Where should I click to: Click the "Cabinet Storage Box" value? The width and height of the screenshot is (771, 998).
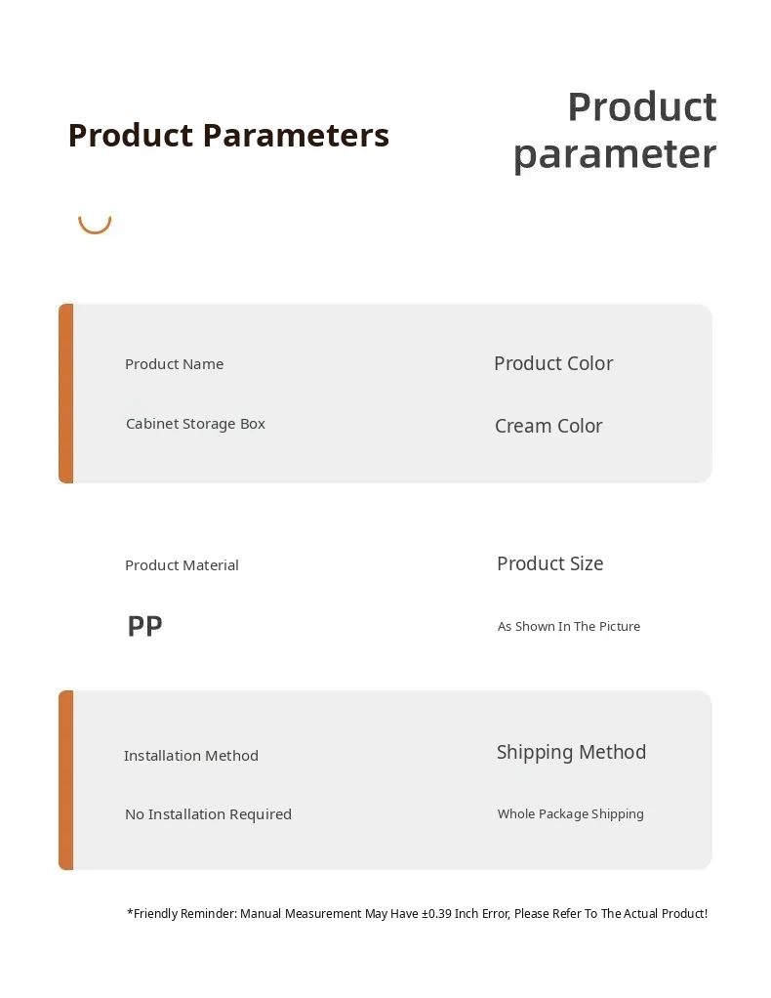pyautogui.click(x=195, y=424)
